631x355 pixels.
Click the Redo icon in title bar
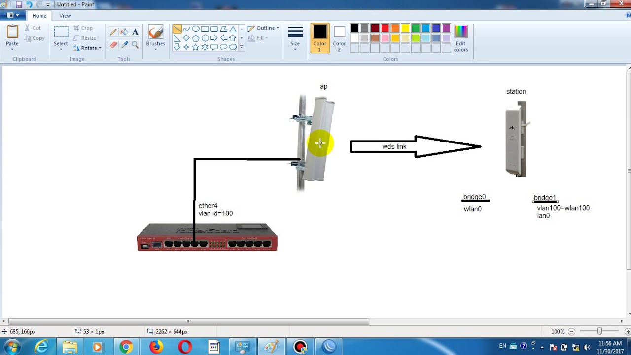(39, 4)
